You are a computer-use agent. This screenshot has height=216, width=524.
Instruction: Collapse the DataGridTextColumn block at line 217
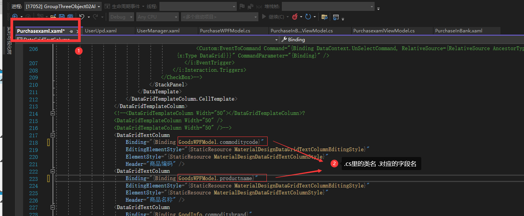coord(53,135)
